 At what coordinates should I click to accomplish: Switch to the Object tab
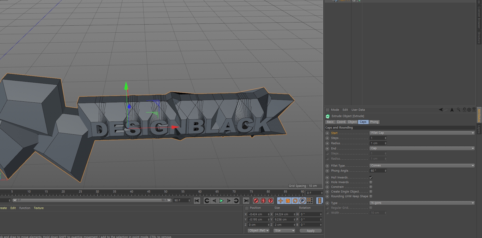tap(352, 122)
